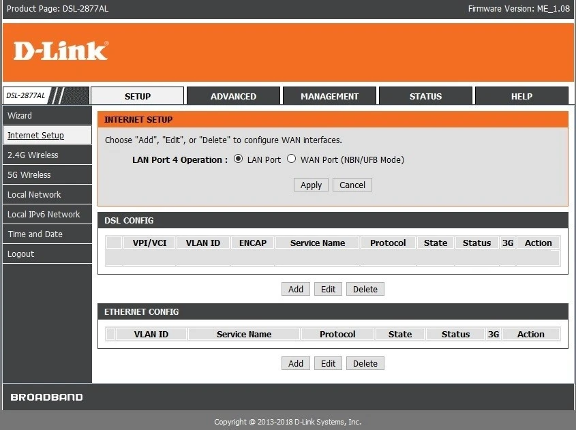Edit the DSL Config entry
This screenshot has height=430, width=576.
click(x=328, y=289)
